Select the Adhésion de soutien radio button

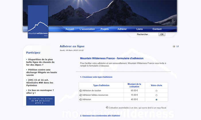156,91
